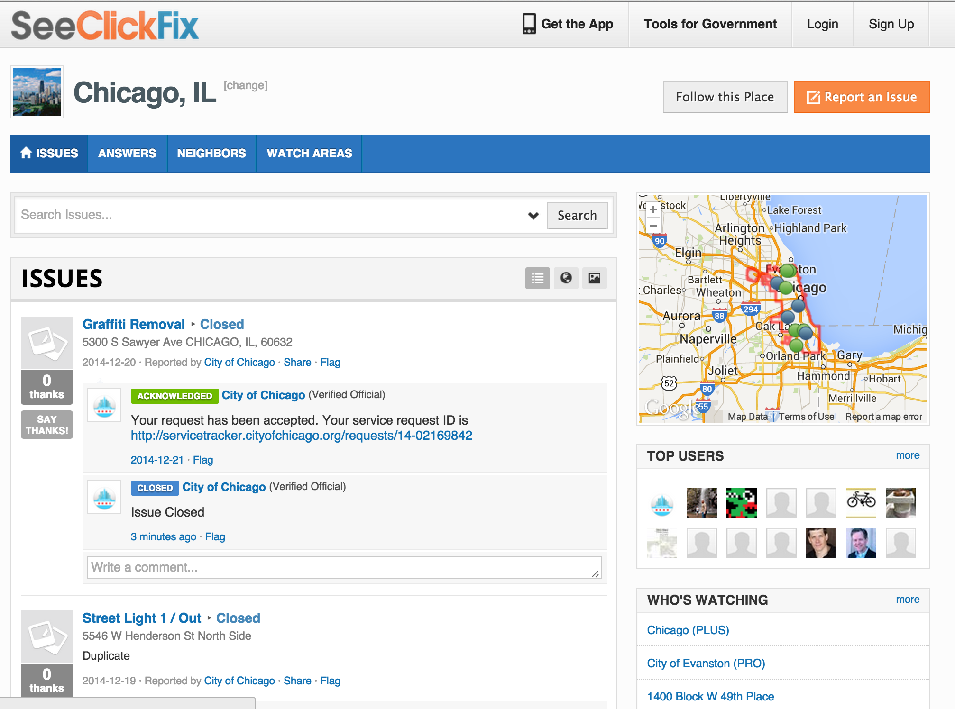955x709 pixels.
Task: Focus the Search Issues input field
Action: (270, 215)
